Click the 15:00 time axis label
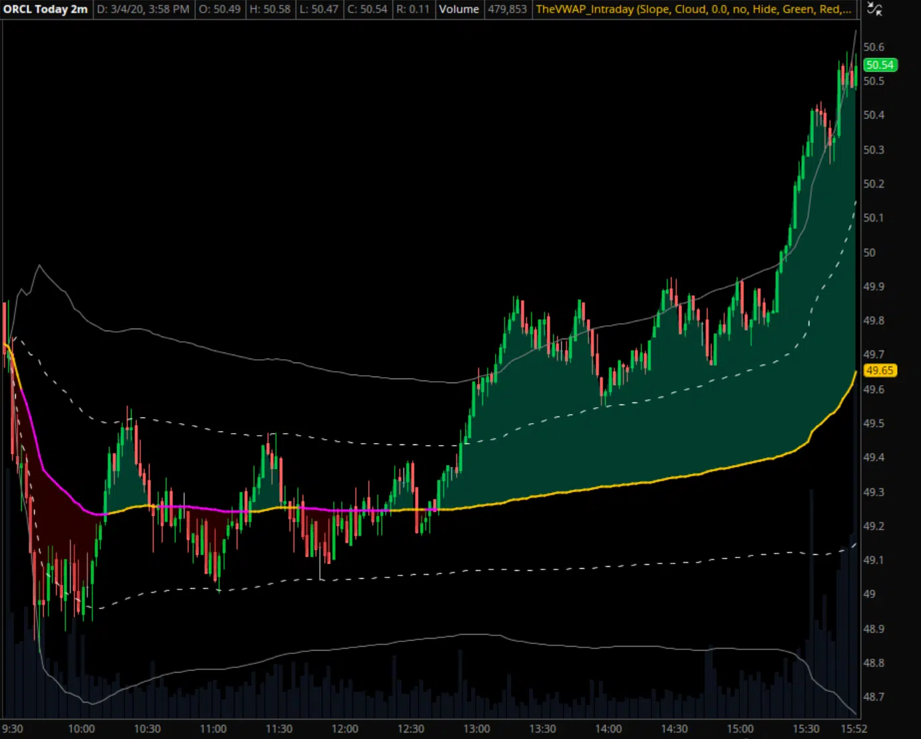 point(740,728)
